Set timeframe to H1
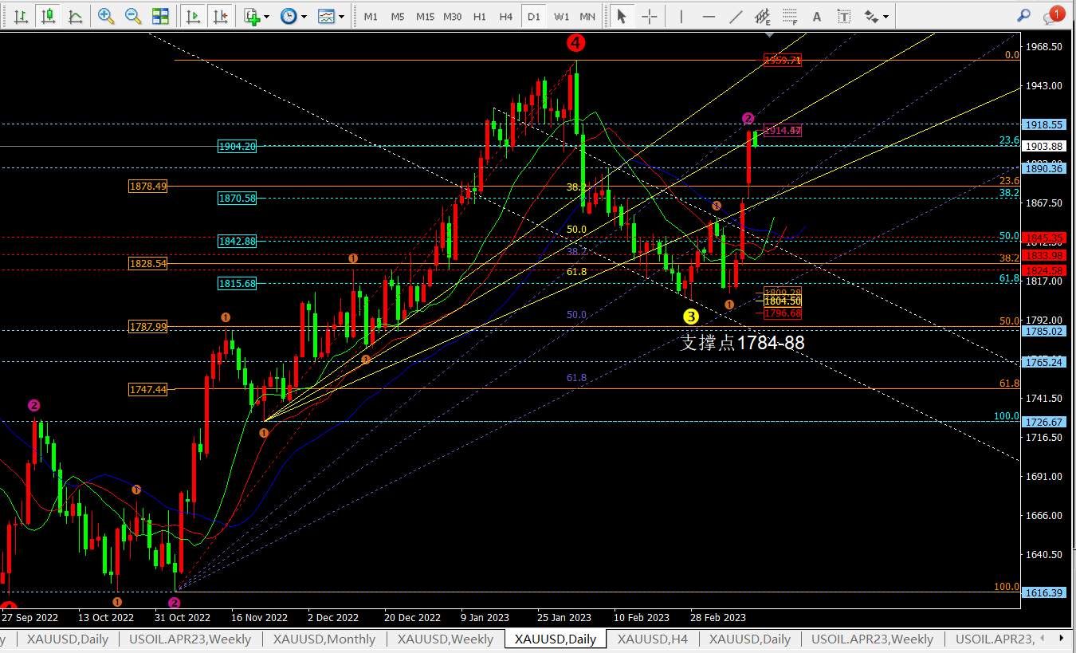1076x653 pixels. tap(479, 16)
